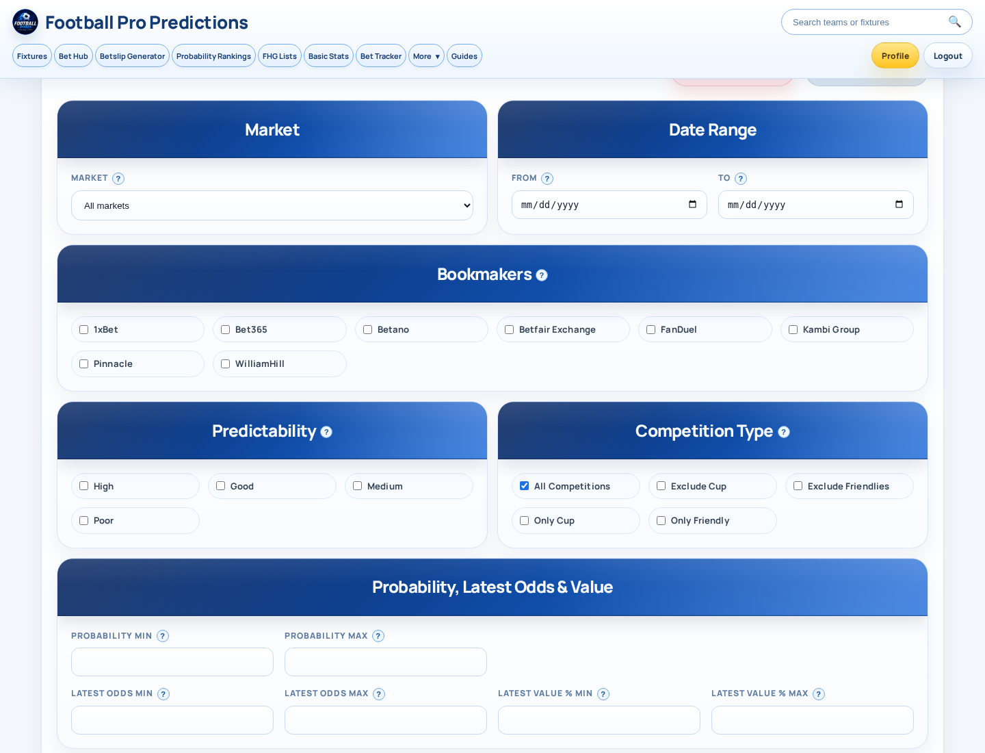Check the Betfair Exchange checkbox
This screenshot has height=753, width=985.
point(510,329)
